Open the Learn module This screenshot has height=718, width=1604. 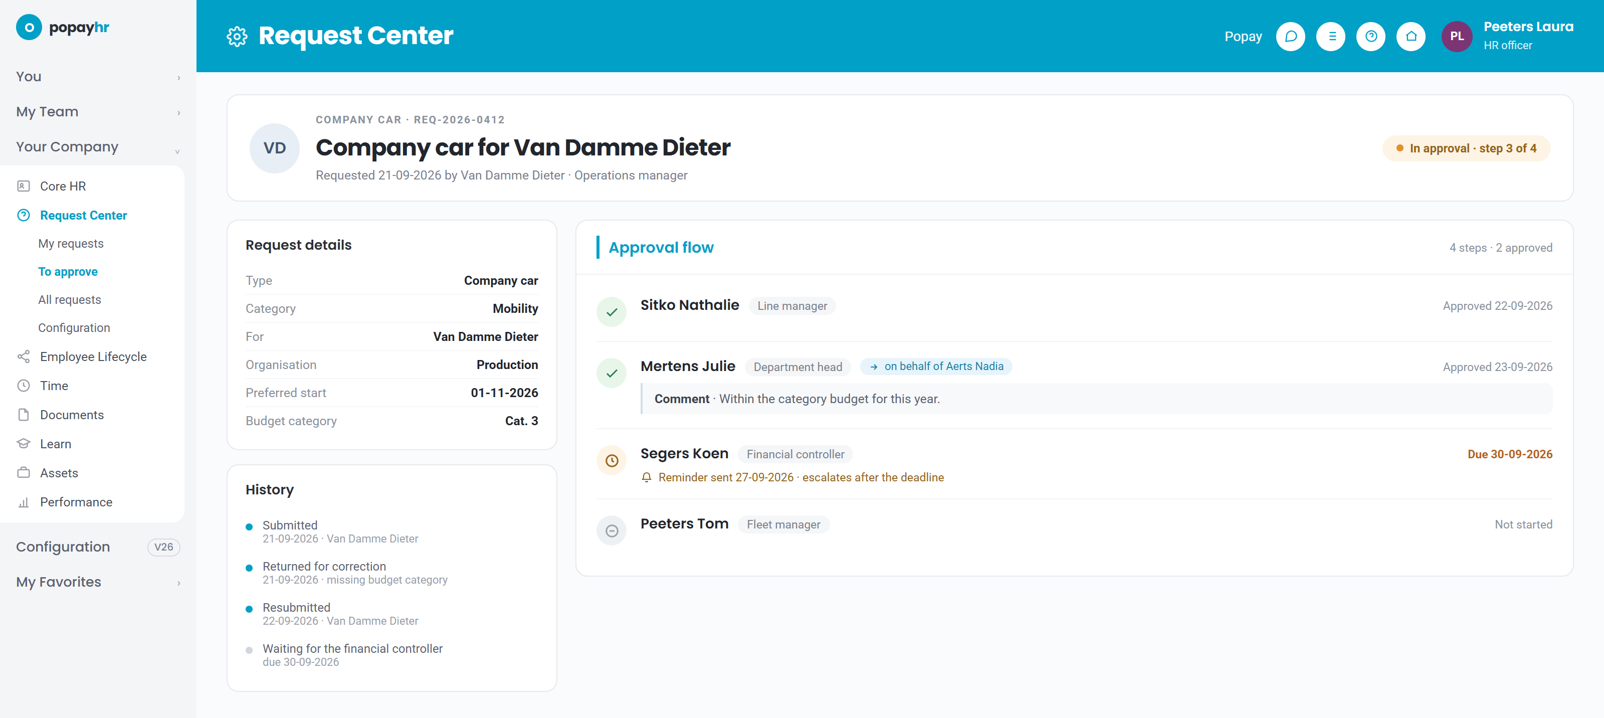(x=92, y=444)
